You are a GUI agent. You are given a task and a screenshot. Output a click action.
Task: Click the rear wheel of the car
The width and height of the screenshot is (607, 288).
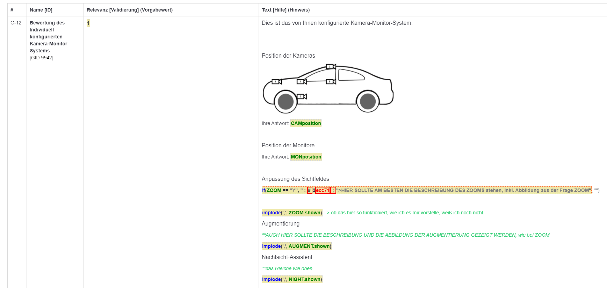point(368,102)
